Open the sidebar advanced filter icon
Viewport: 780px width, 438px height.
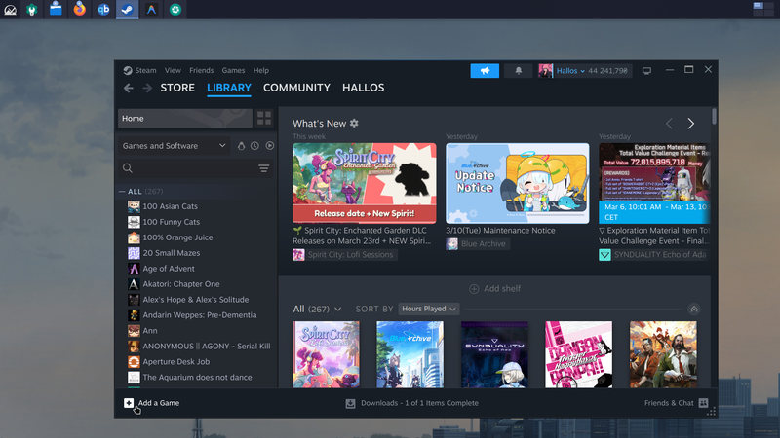tap(263, 168)
